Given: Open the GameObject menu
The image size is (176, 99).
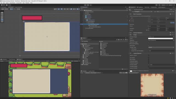Looking at the screenshot, I should click(x=12, y=3).
